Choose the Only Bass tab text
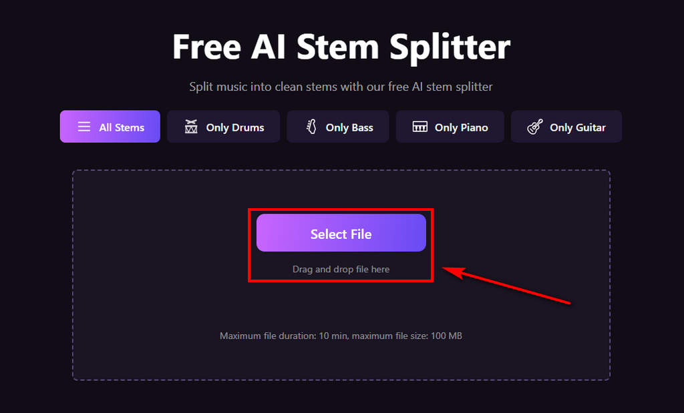The width and height of the screenshot is (684, 413). 349,127
